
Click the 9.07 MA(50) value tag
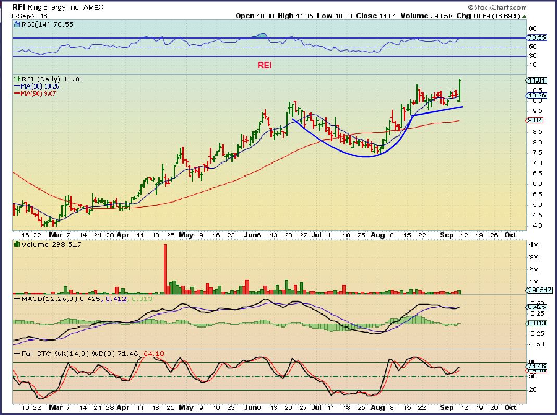click(535, 120)
